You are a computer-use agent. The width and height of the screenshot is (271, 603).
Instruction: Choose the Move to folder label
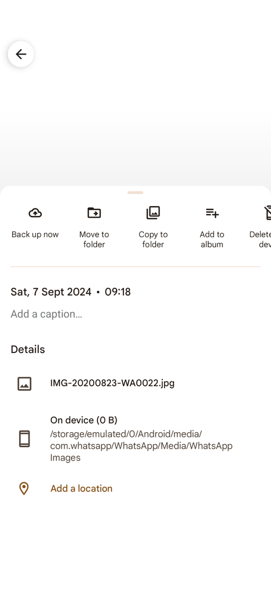click(x=94, y=240)
